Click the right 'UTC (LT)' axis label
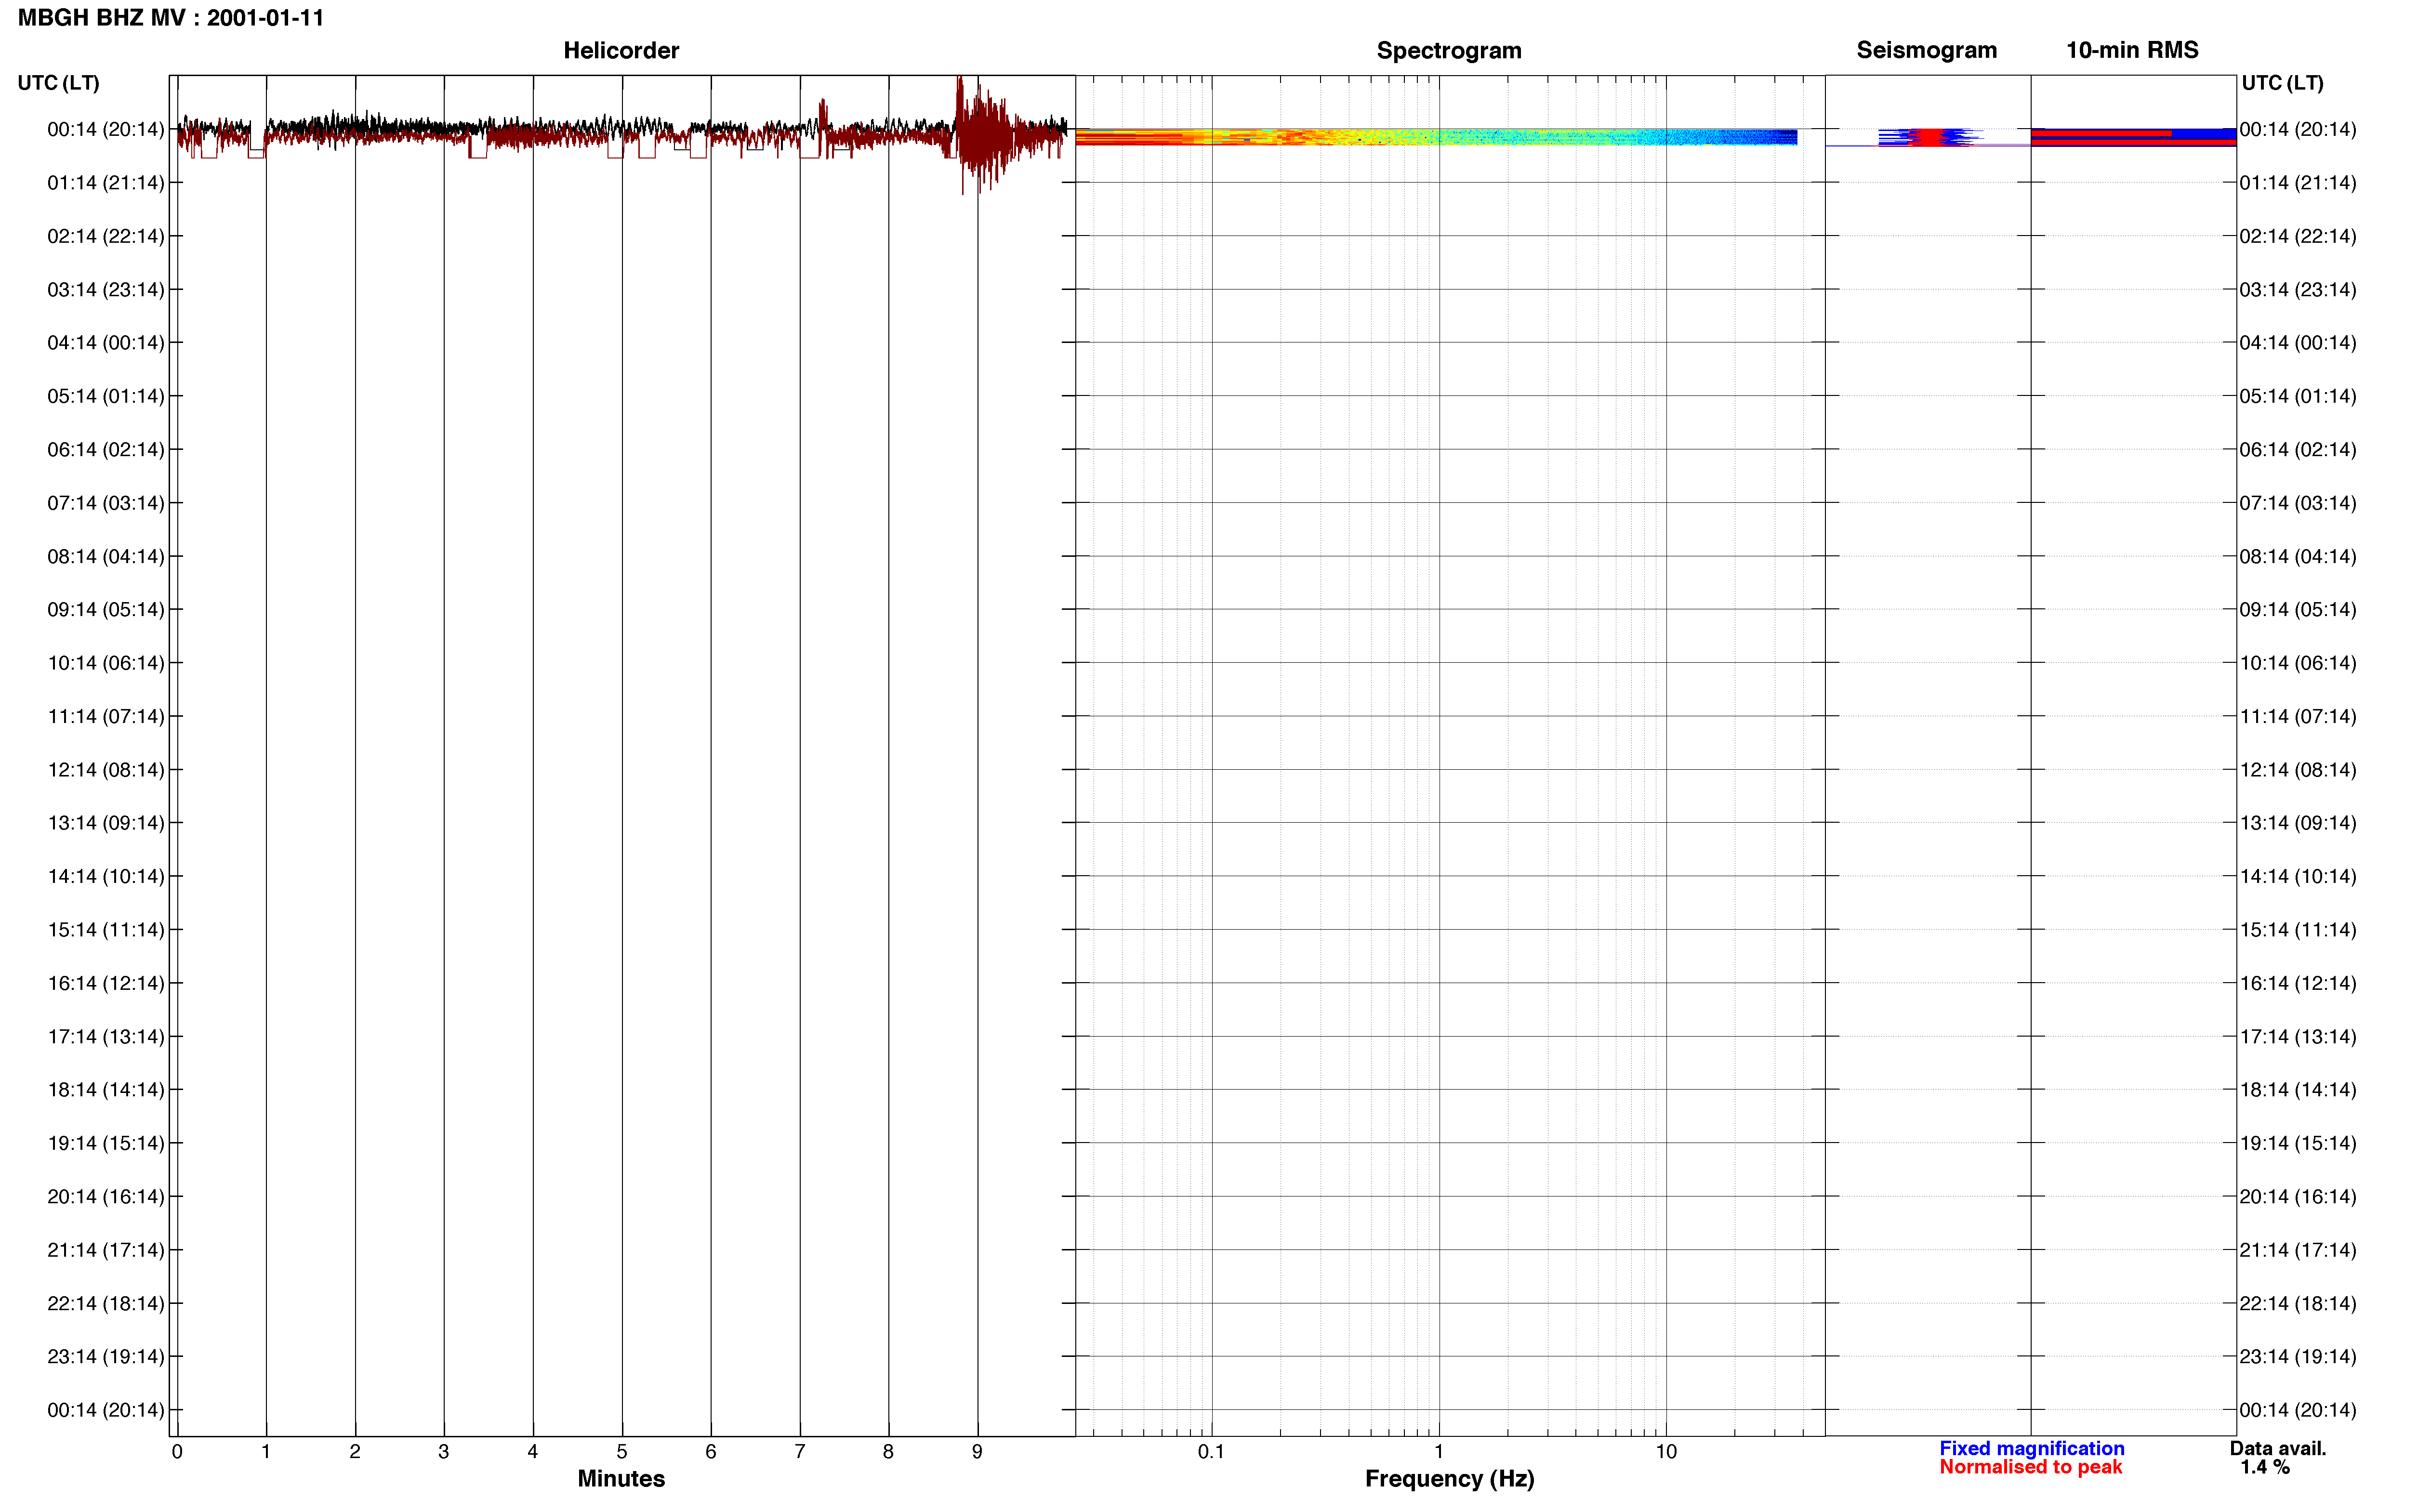 pyautogui.click(x=2282, y=83)
